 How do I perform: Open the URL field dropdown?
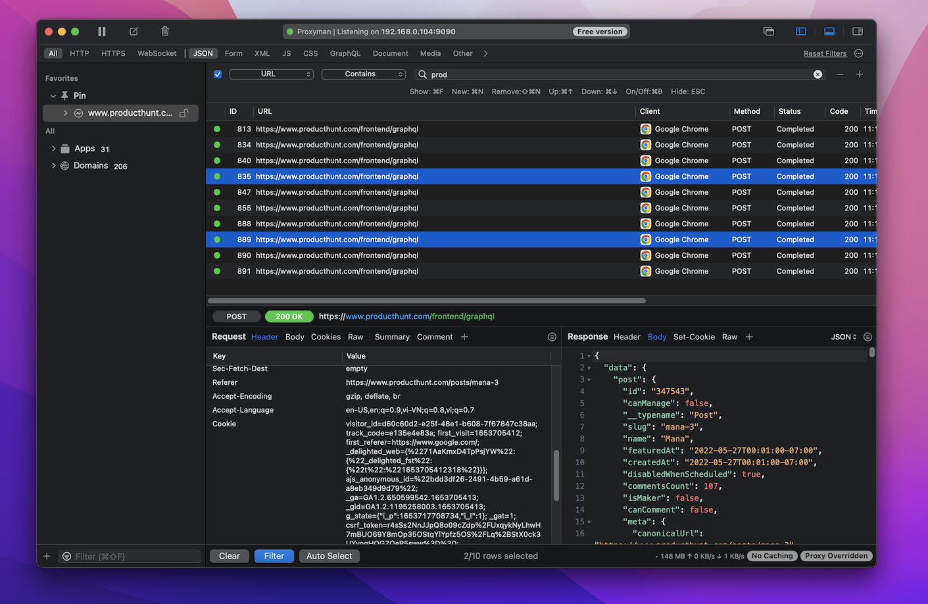point(272,74)
